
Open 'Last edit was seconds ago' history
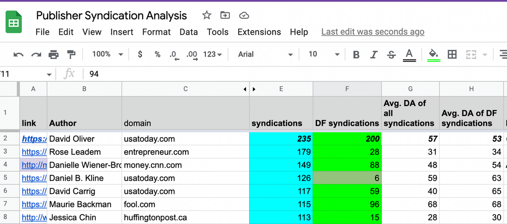tap(372, 32)
